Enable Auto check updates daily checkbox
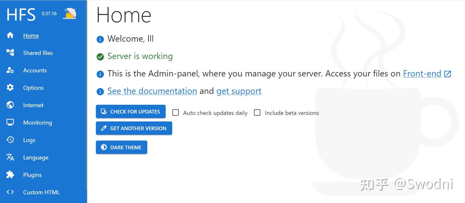This screenshot has height=203, width=465. click(x=176, y=112)
